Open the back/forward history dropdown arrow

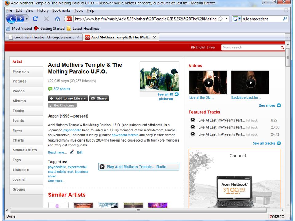coord(27,19)
